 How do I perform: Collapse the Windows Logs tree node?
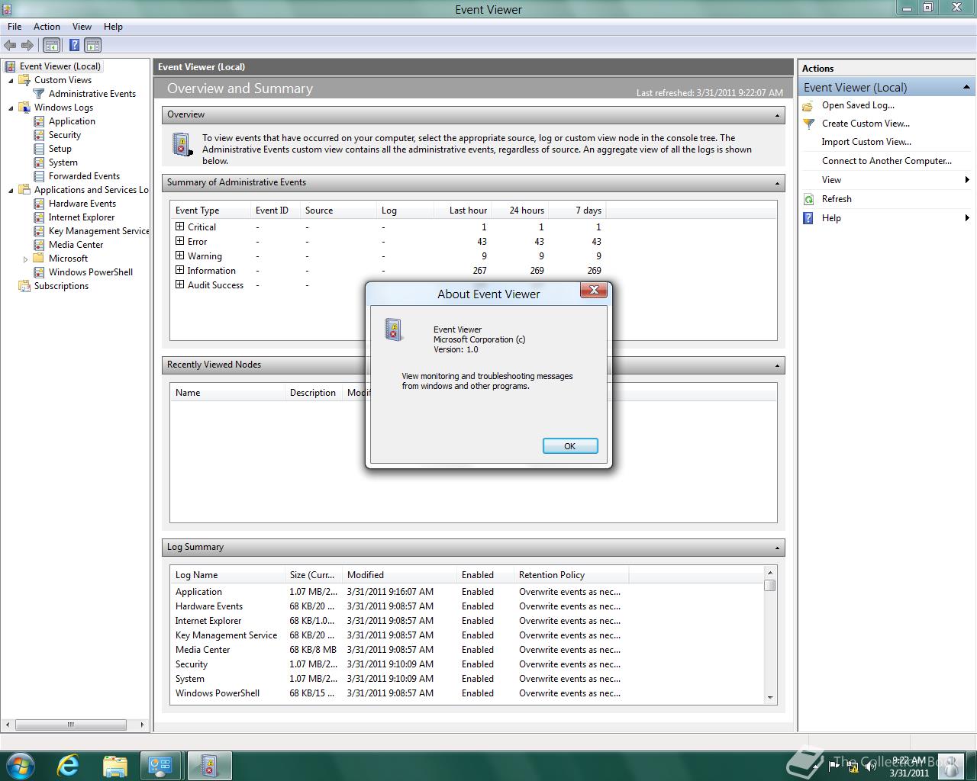11,108
